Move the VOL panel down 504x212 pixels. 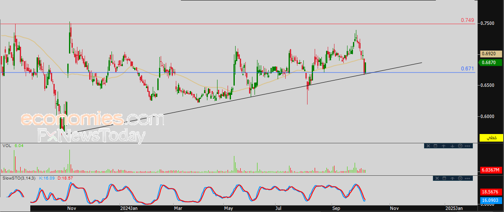tap(452, 146)
